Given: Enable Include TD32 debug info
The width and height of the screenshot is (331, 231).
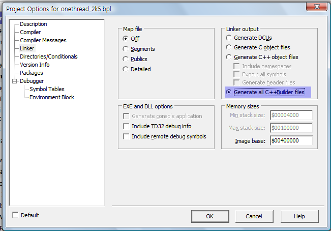Looking at the screenshot, I should [127, 126].
